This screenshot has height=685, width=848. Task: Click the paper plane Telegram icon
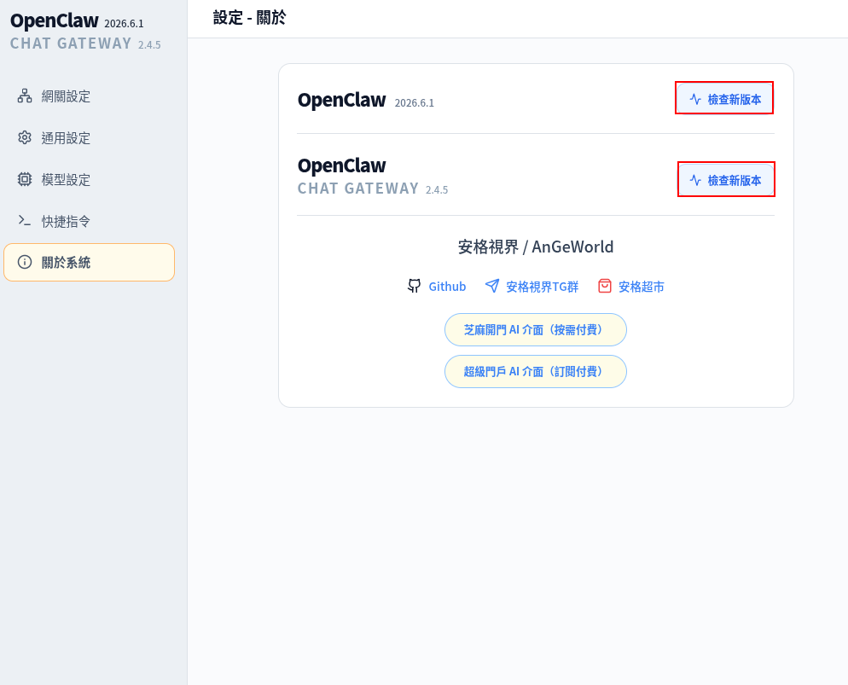[492, 286]
